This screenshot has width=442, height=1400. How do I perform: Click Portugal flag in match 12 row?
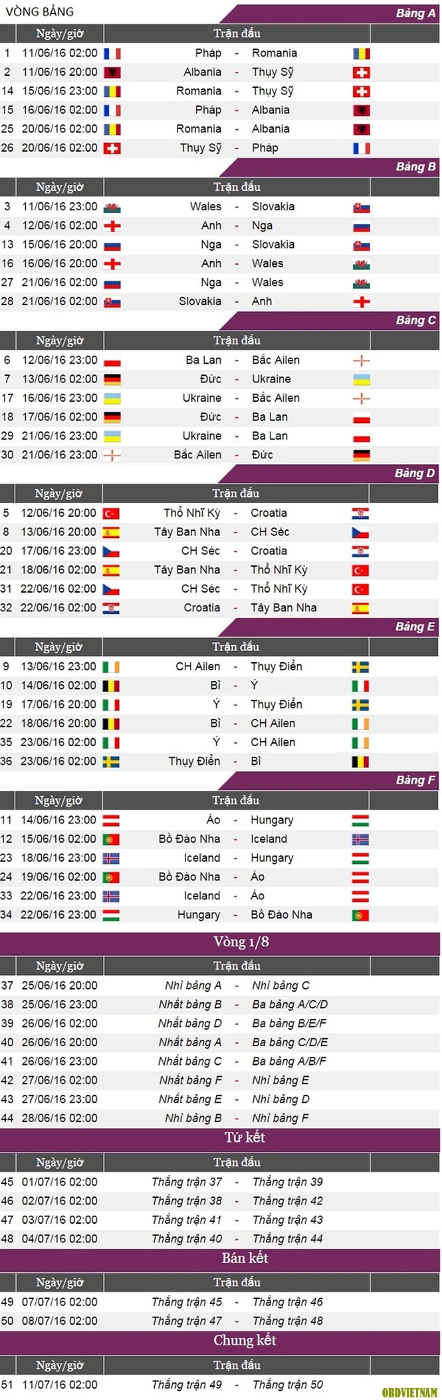(x=111, y=840)
